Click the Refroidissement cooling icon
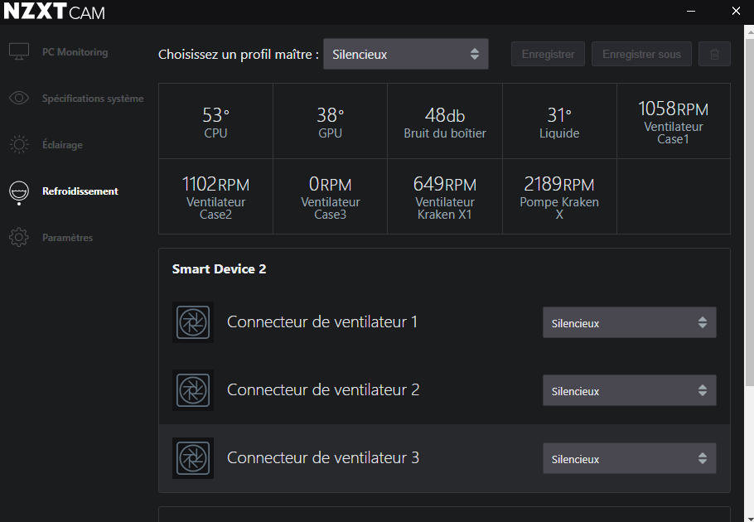This screenshot has width=754, height=522. (19, 192)
